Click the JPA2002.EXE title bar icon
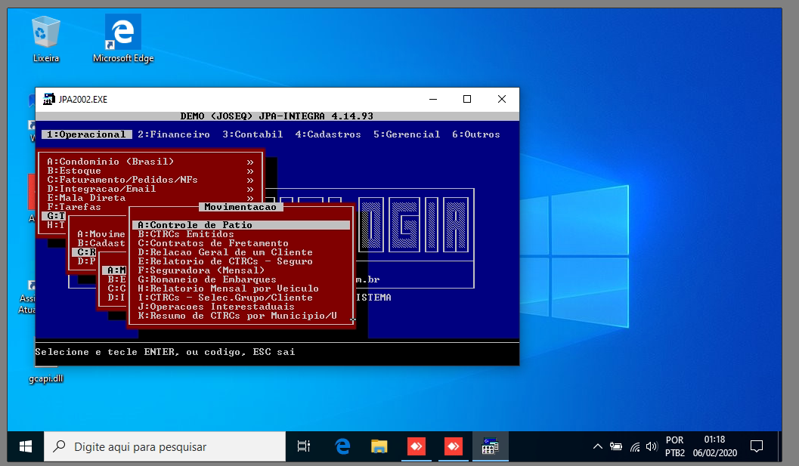799x466 pixels. (49, 99)
